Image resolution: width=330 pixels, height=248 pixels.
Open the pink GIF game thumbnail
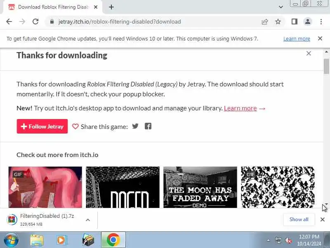(x=45, y=187)
